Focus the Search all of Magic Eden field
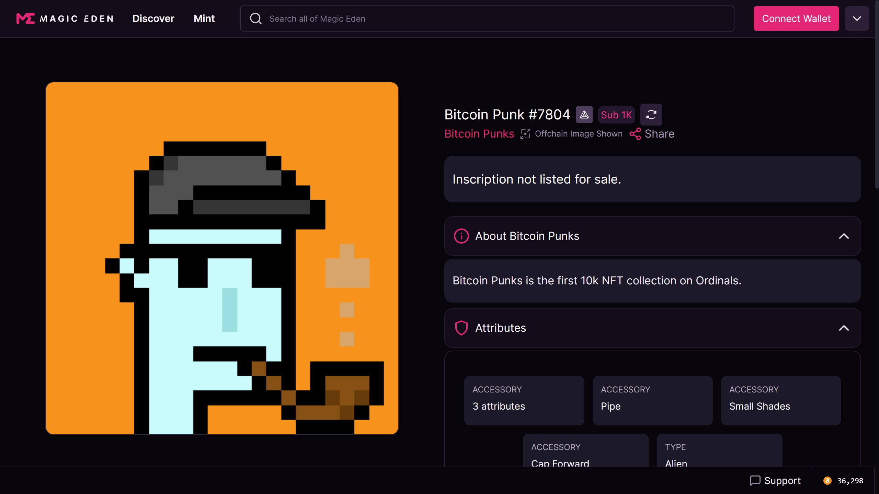The image size is (879, 494). pos(487,19)
